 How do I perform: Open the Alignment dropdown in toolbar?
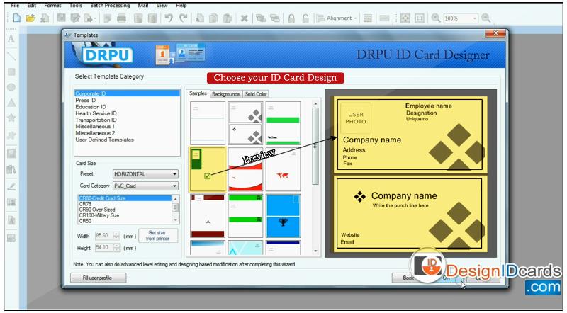(x=337, y=18)
